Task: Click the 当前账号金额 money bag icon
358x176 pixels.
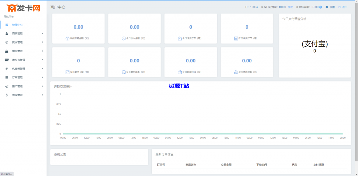Action: pos(67,38)
